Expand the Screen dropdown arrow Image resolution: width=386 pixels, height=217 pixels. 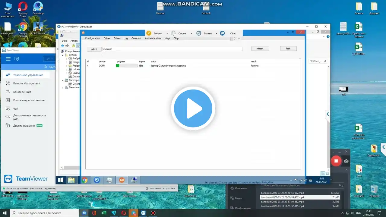pyautogui.click(x=216, y=33)
